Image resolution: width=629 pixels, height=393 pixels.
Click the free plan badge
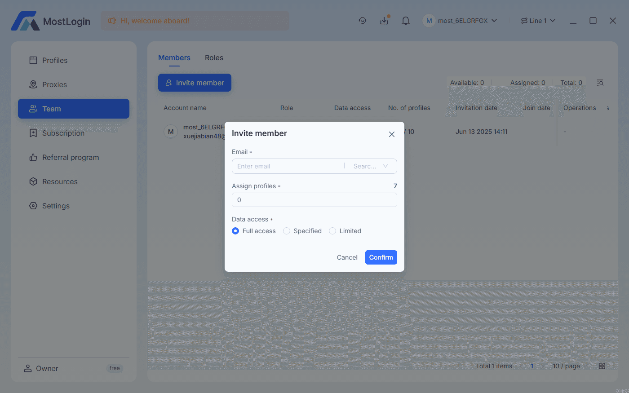click(115, 368)
